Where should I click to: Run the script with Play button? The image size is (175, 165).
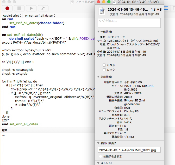click(x=31, y=8)
